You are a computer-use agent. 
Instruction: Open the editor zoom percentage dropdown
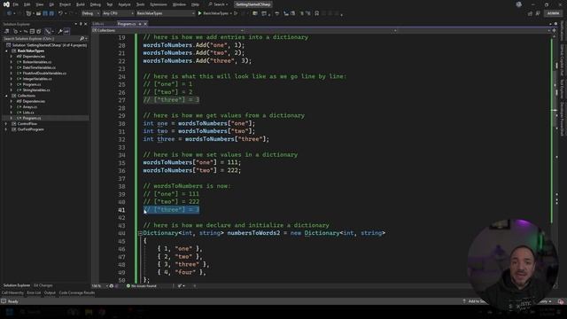pos(100,286)
